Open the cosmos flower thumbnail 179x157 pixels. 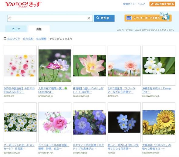55,66
